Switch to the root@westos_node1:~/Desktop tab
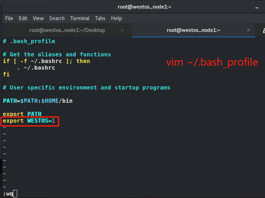This screenshot has height=198, width=265. pos(67,30)
